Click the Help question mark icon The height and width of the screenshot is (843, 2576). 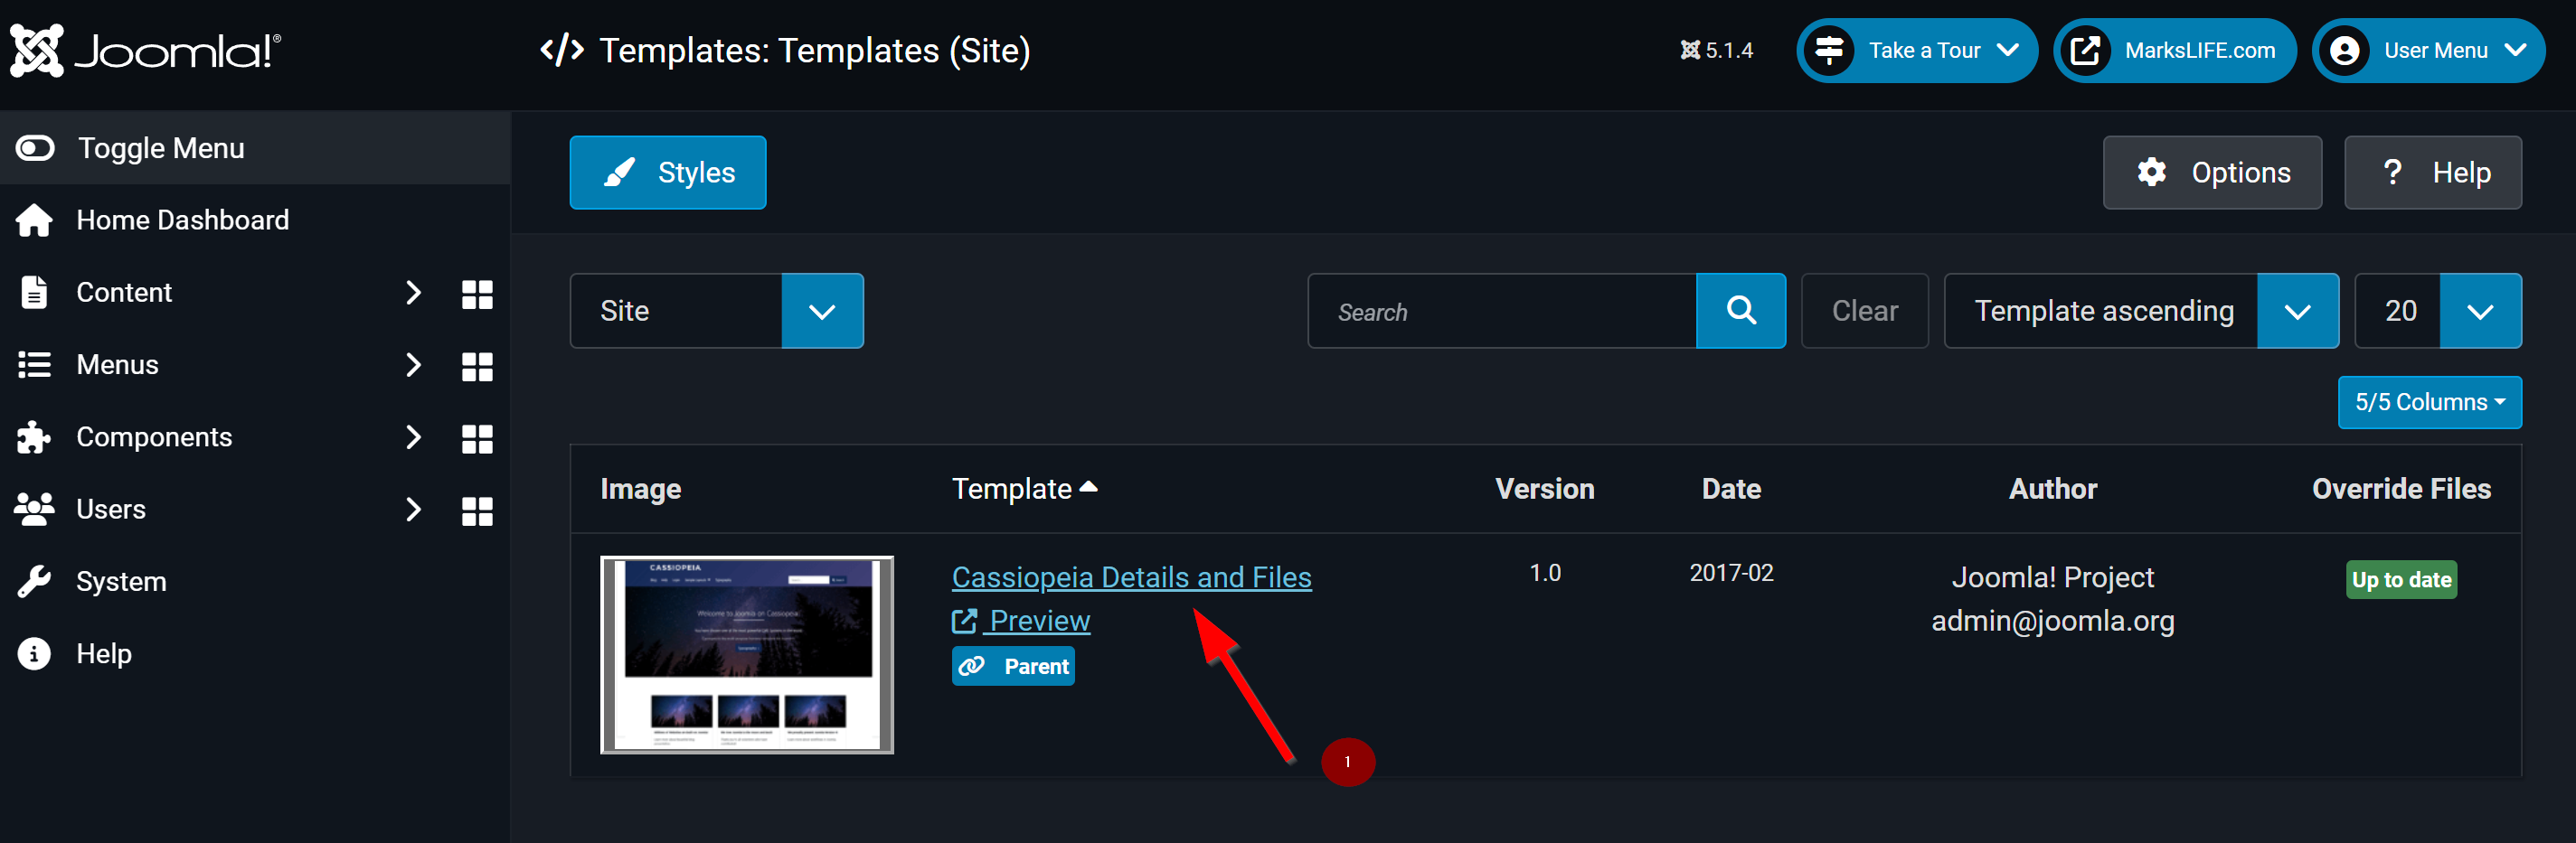coord(2393,172)
